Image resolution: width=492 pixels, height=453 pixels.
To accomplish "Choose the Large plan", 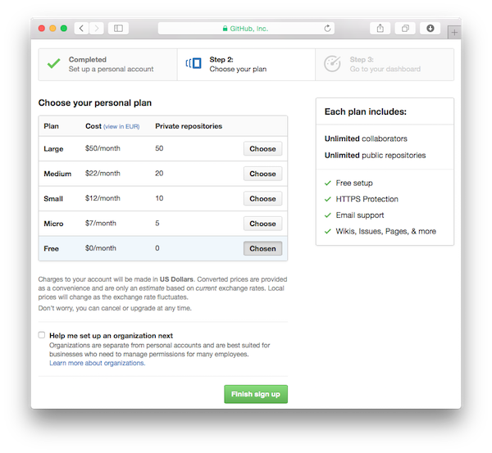I will [x=262, y=149].
